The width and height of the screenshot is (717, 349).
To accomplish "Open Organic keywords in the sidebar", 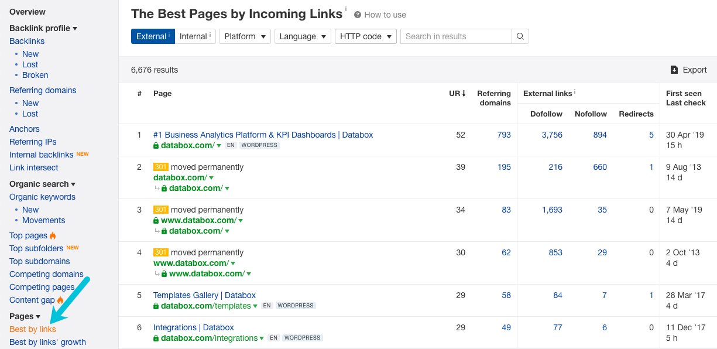I will click(42, 197).
